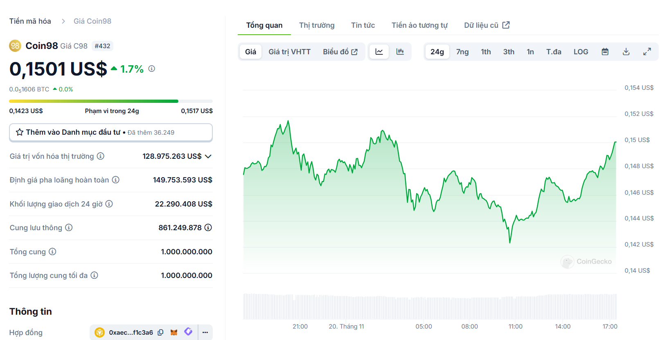Select Giá trị VHTT chart mode
660x340 pixels.
click(290, 52)
